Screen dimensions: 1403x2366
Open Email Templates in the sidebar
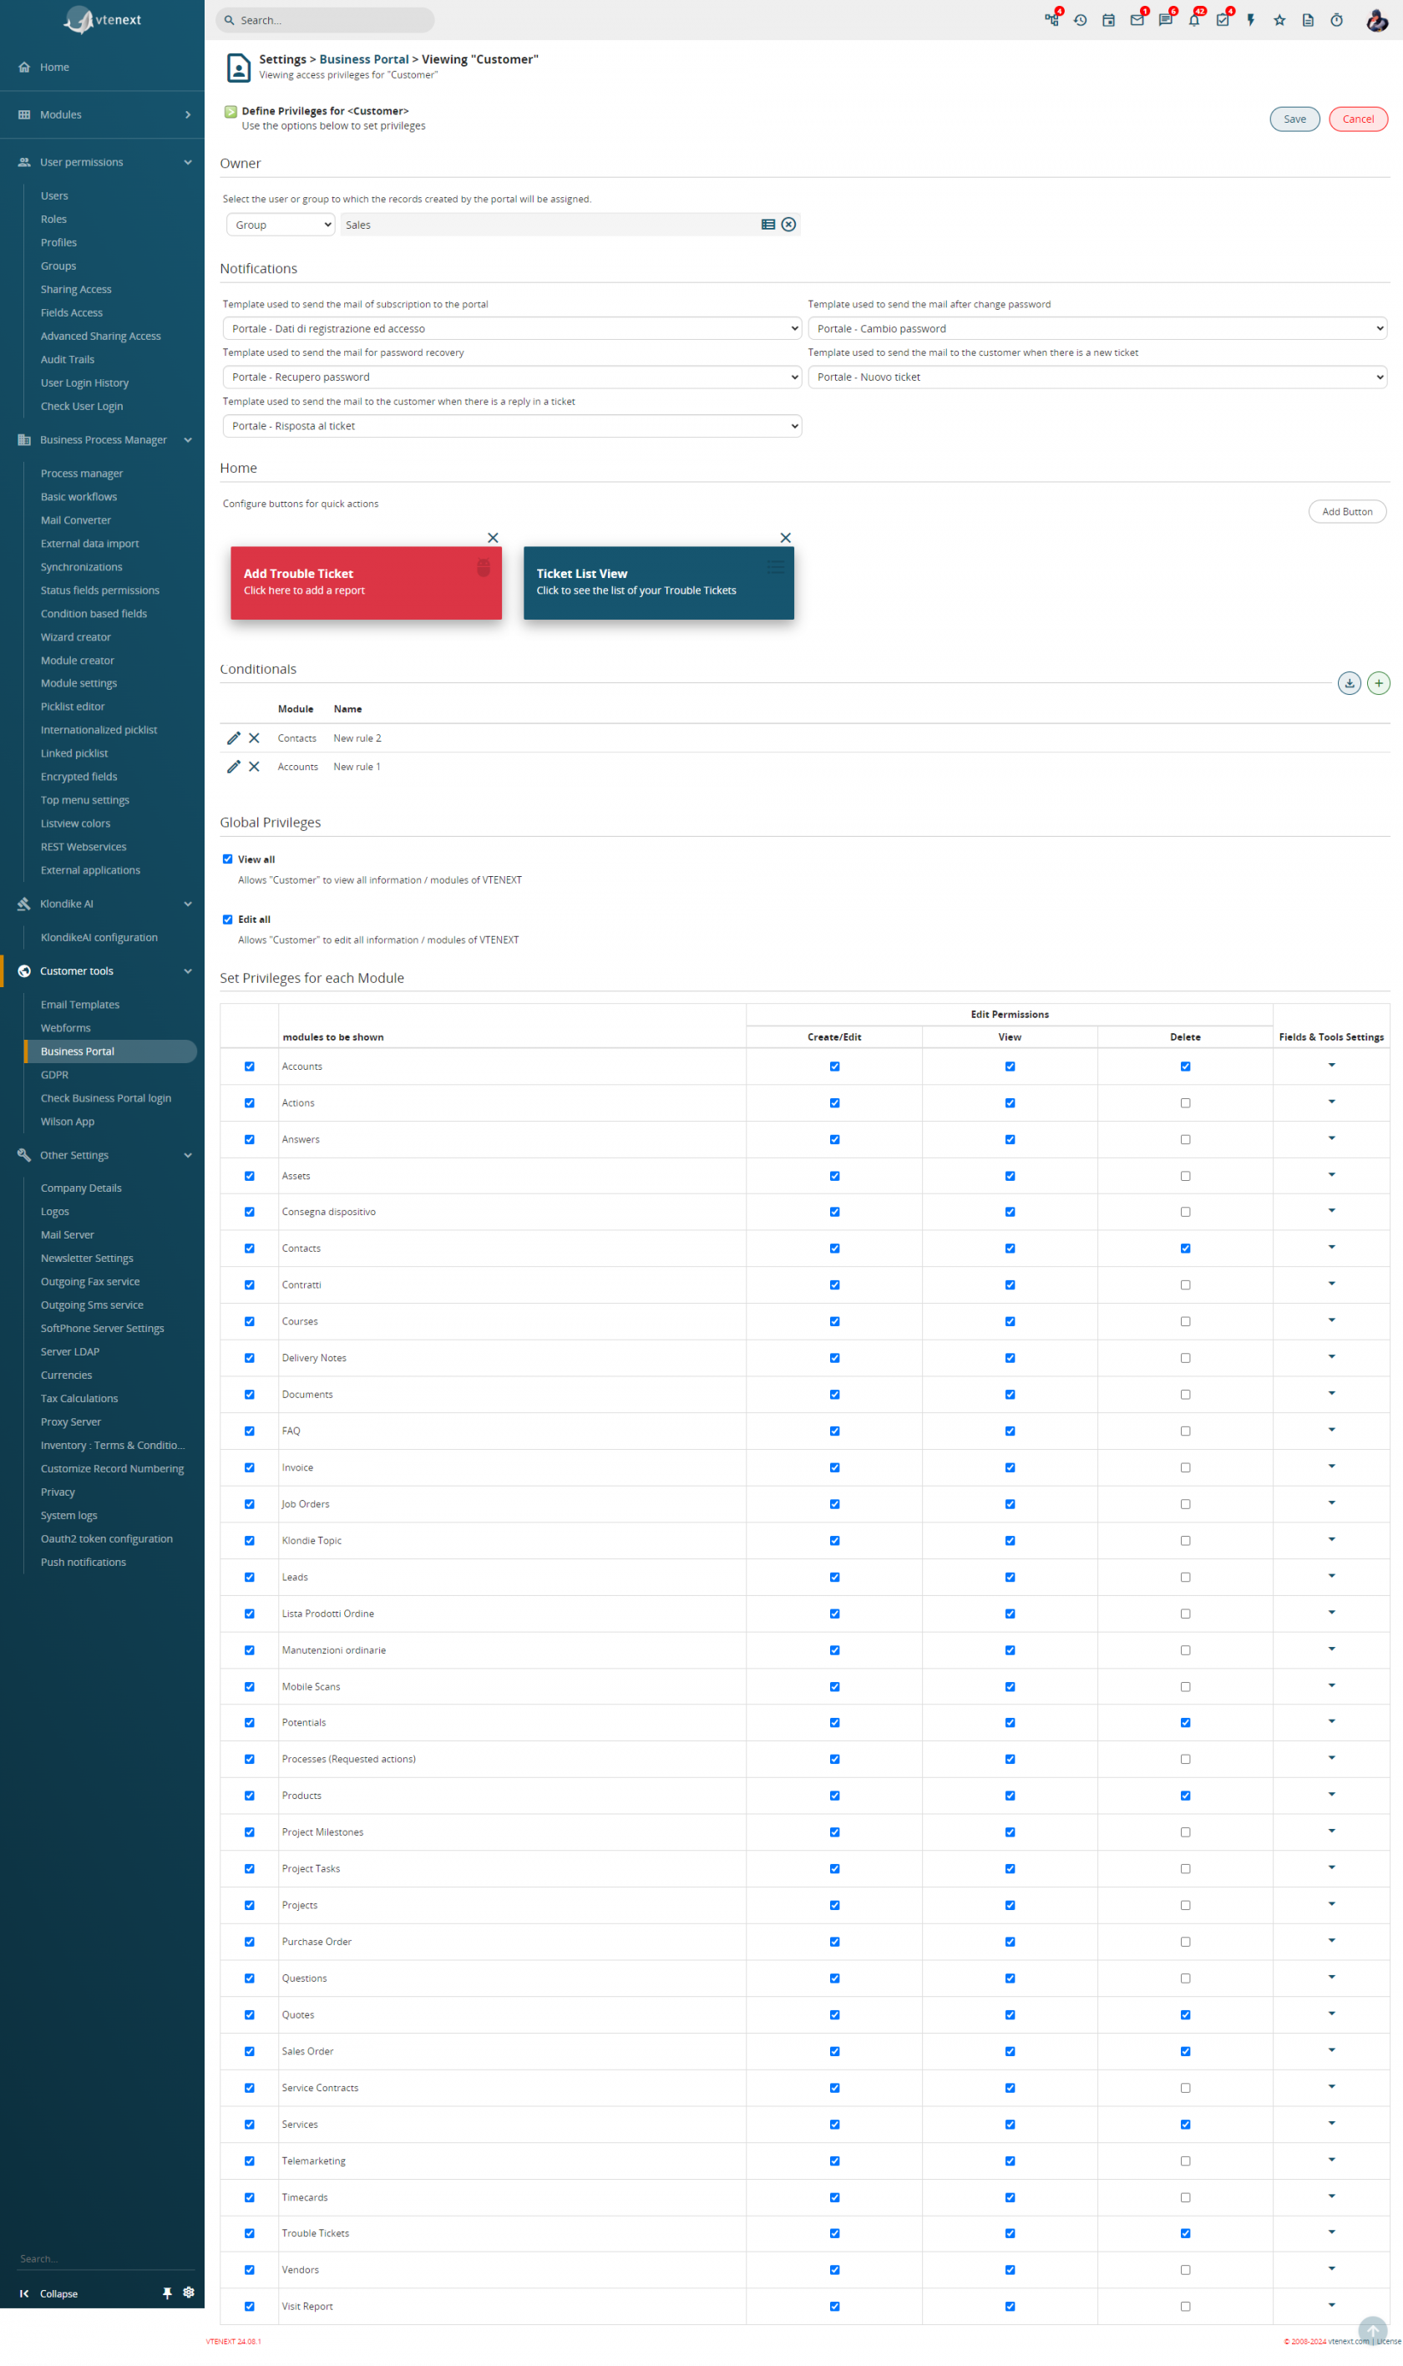point(79,1005)
